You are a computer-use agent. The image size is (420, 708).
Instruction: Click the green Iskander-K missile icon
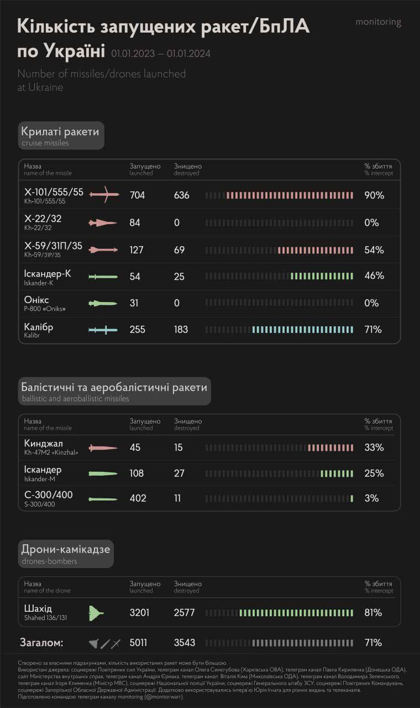click(103, 277)
